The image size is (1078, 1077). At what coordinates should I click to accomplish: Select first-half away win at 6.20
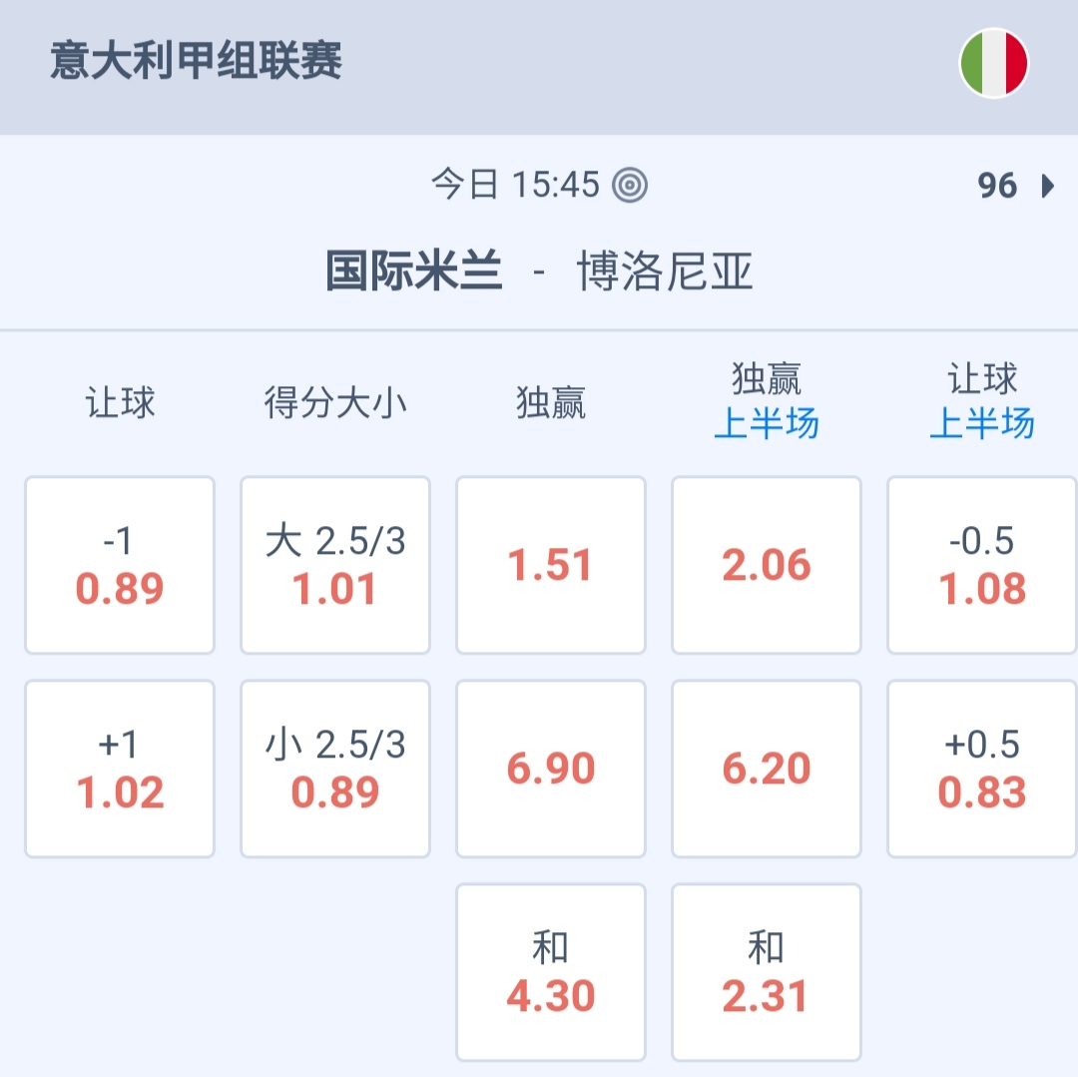[x=767, y=769]
